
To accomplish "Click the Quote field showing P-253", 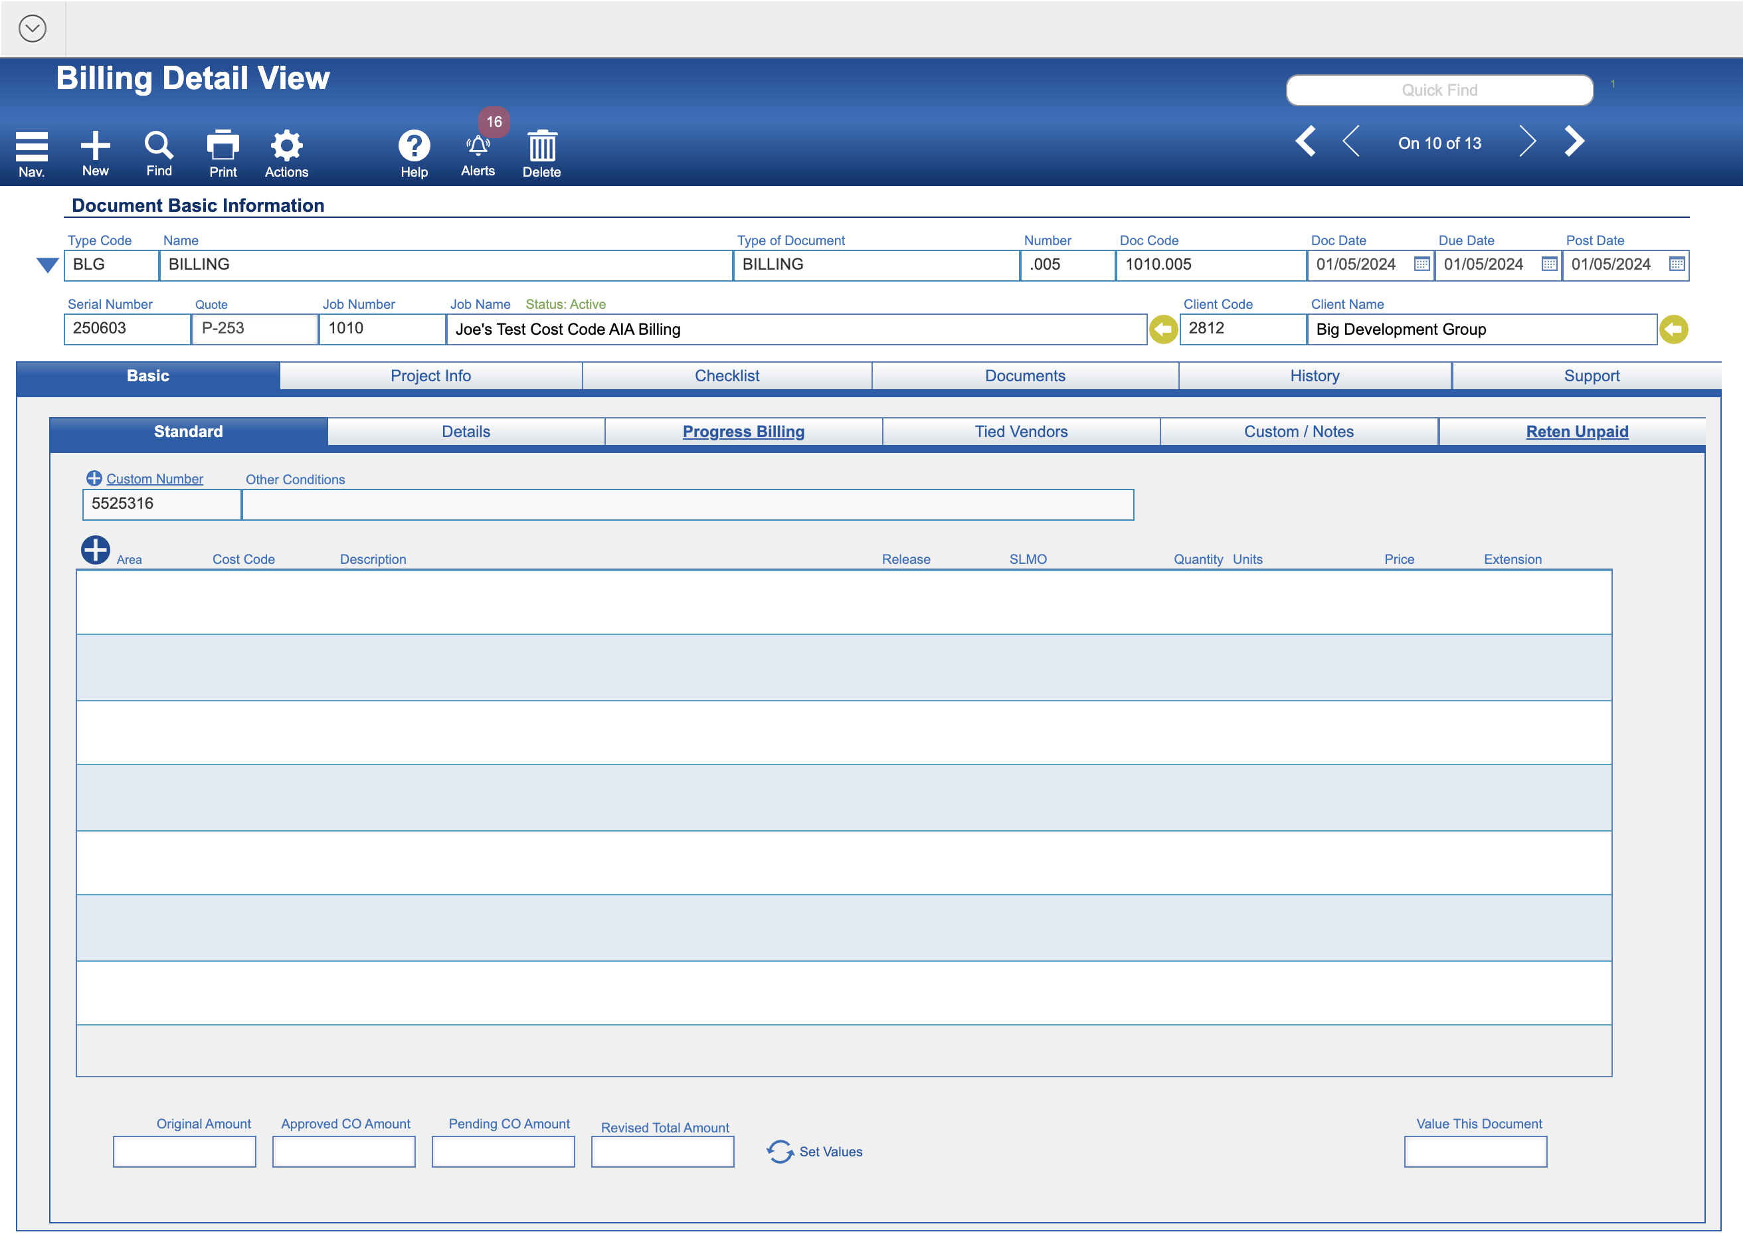I will 254,328.
